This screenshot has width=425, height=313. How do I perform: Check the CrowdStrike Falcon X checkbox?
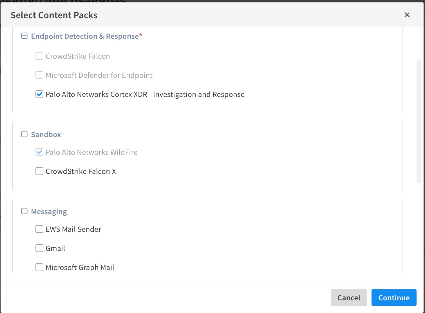point(39,171)
